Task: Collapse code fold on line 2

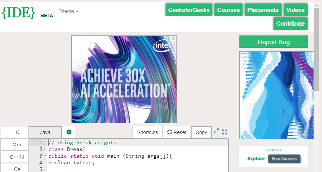Action: pyautogui.click(x=45, y=150)
